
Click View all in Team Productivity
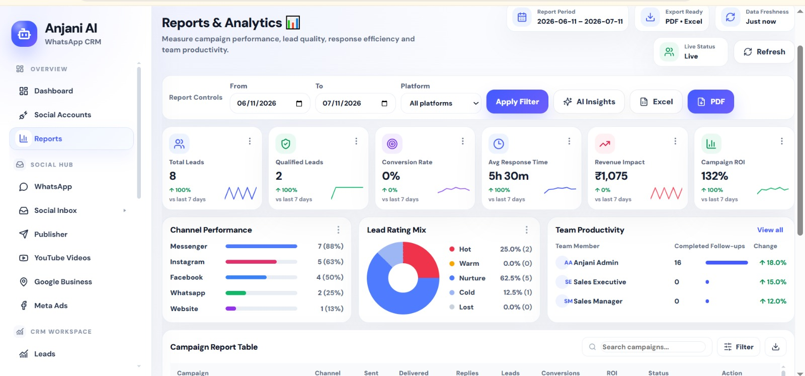tap(770, 230)
